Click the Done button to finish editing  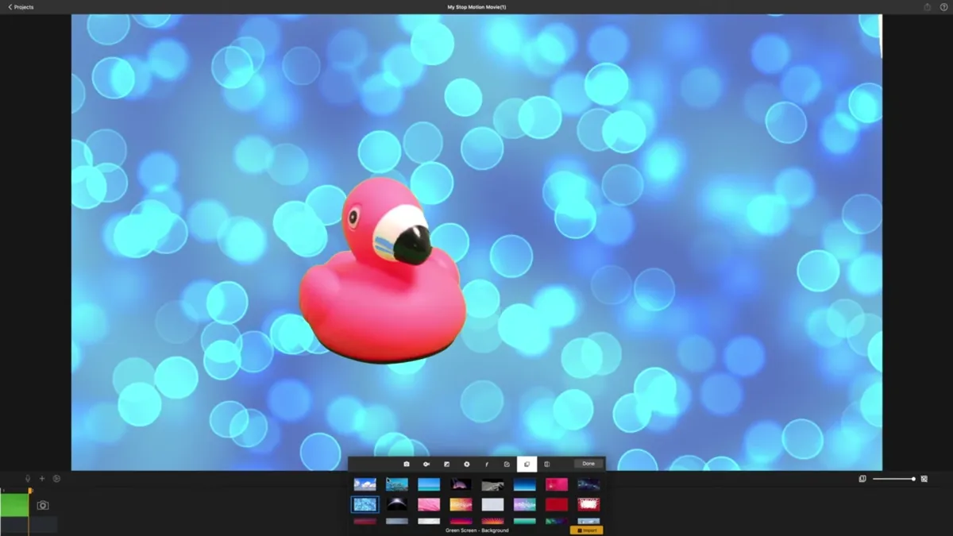tap(588, 464)
